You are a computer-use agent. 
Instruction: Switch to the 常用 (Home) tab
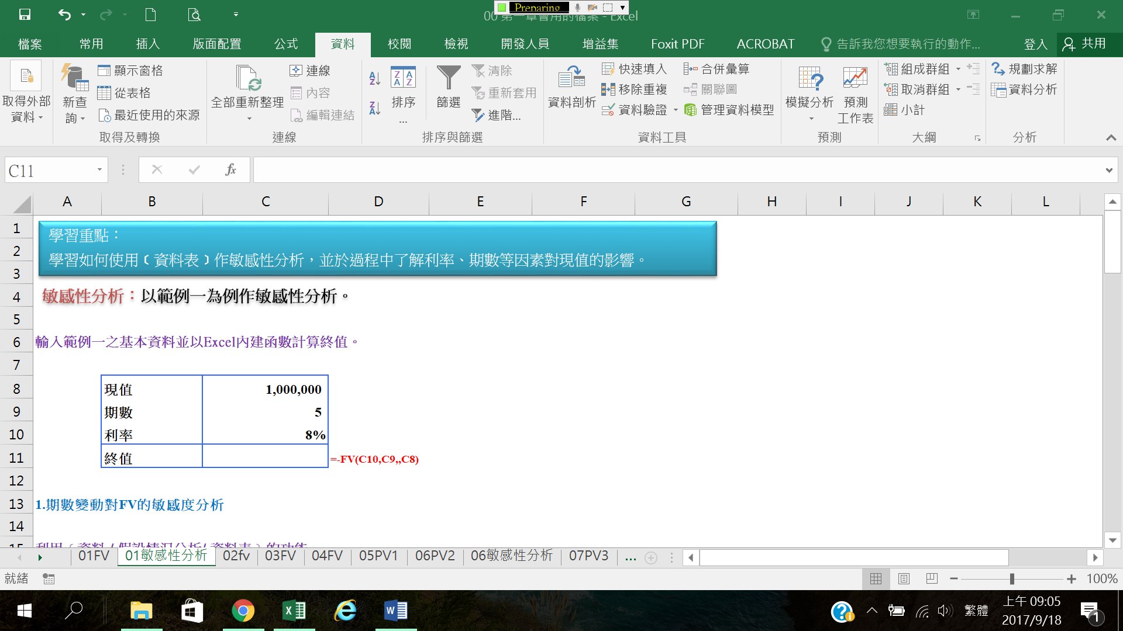point(91,44)
